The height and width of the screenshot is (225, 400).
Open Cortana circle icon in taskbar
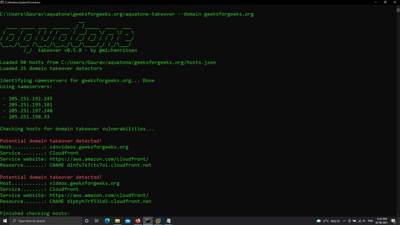[87, 221]
